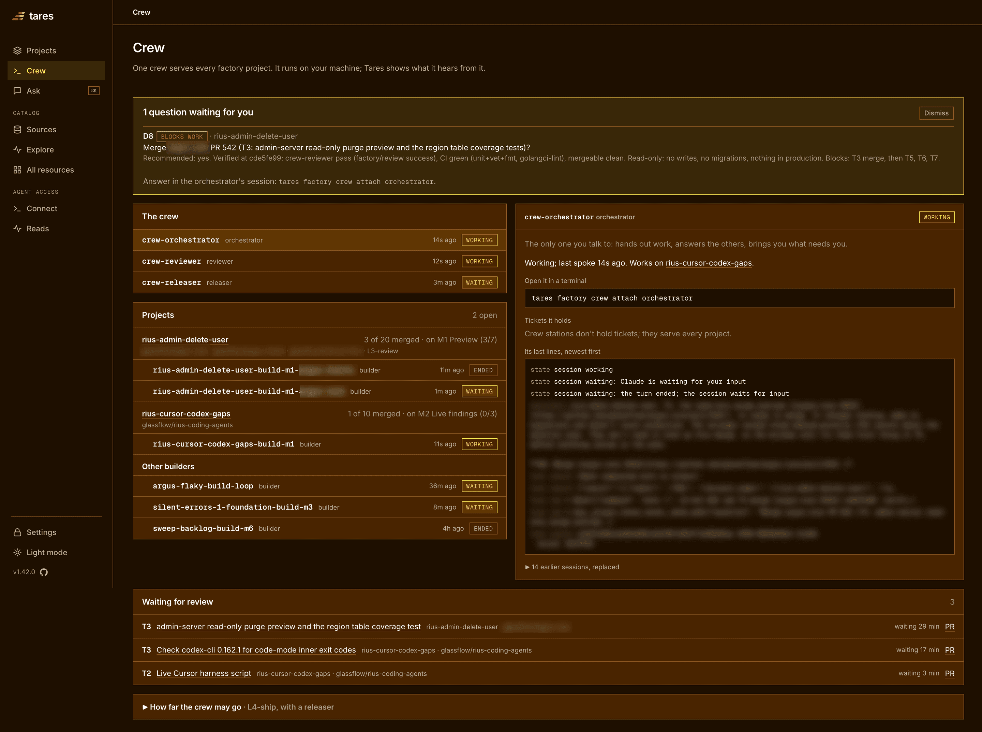
Task: Click the Crew terminal prompt icon
Action: 17,71
